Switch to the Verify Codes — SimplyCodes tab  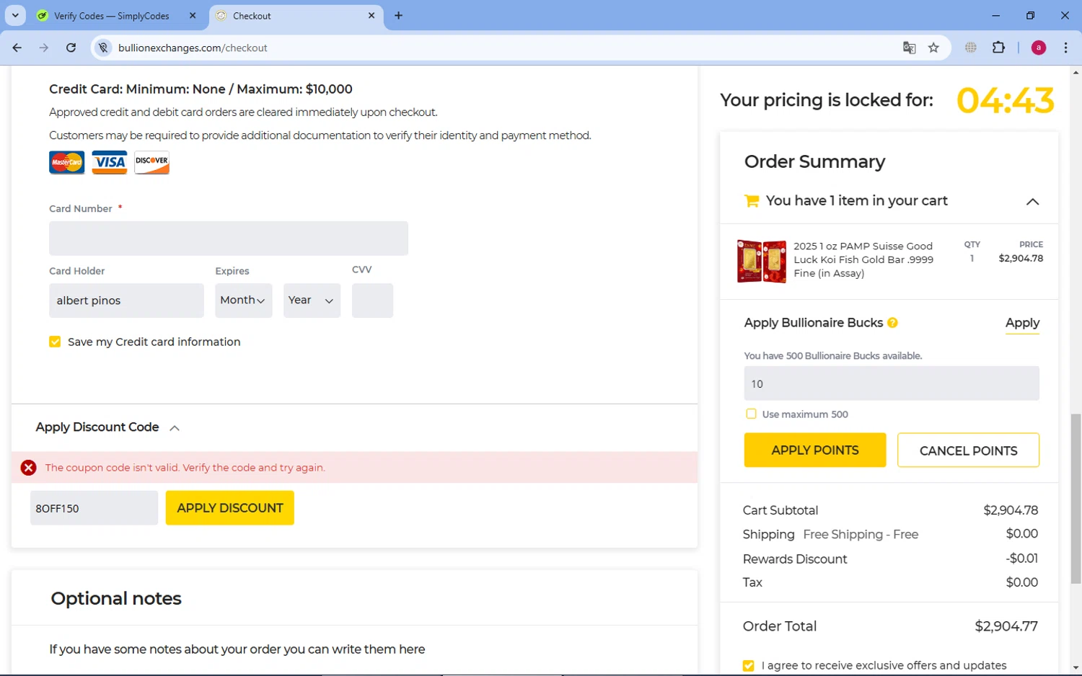(112, 16)
